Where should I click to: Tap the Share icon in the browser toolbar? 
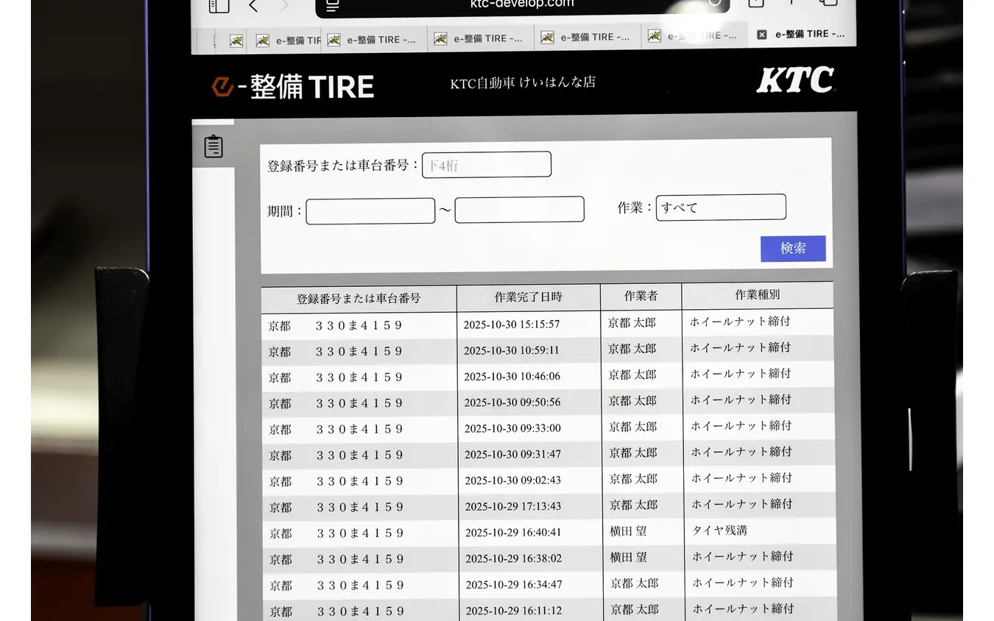(755, 4)
